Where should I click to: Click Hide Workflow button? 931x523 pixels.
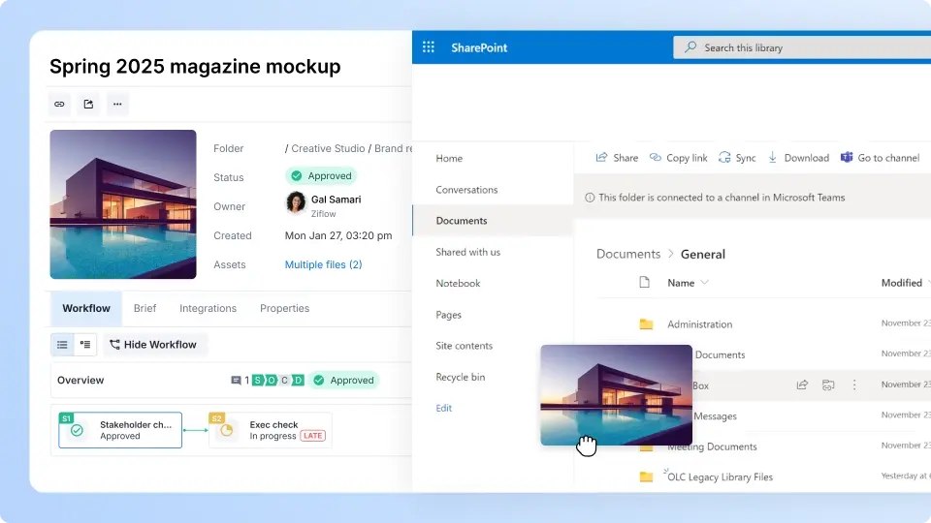(153, 345)
